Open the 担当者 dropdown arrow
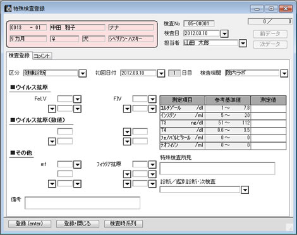Screen dimensions: 297x235 click(x=243, y=44)
